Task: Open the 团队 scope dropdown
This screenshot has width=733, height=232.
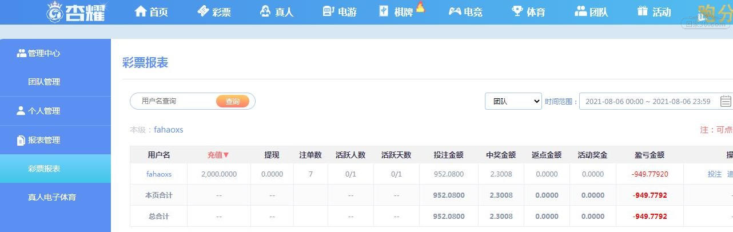Action: [x=513, y=101]
